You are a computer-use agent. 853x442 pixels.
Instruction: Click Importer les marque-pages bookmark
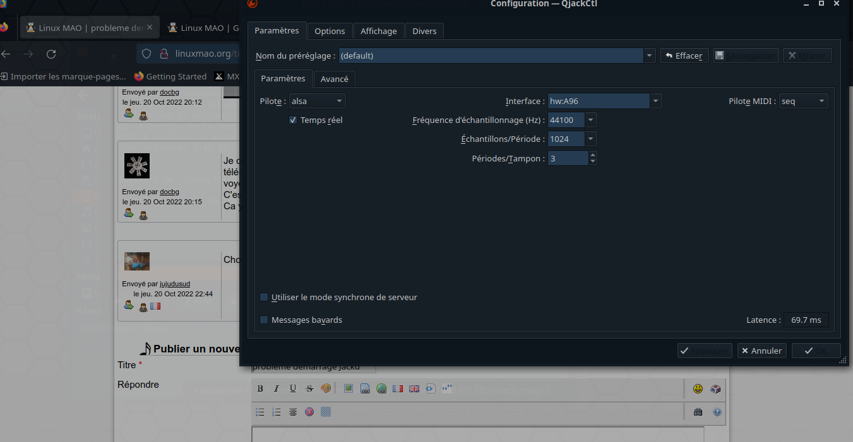(63, 76)
